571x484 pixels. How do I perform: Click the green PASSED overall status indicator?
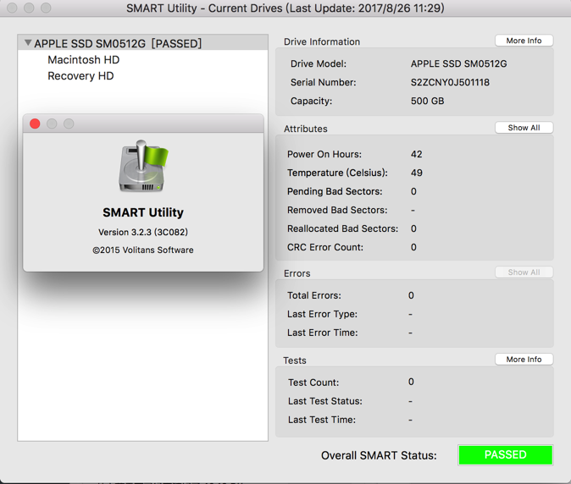coord(506,454)
